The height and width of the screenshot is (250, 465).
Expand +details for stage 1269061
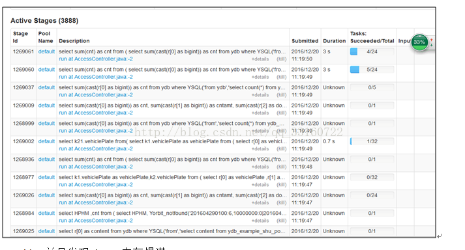260,59
